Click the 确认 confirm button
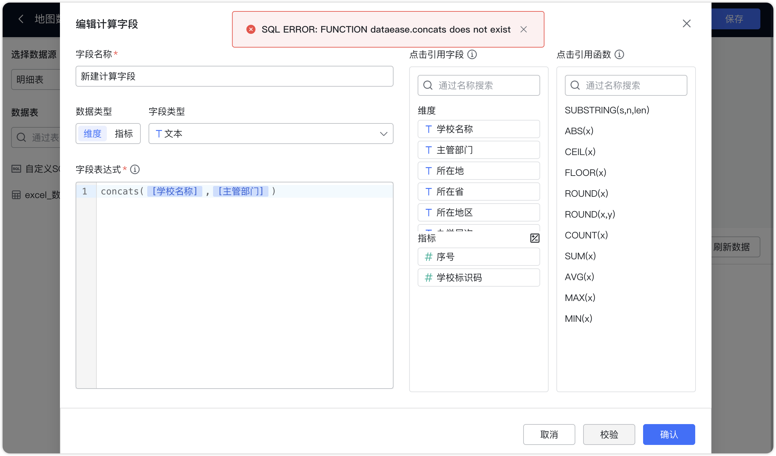The image size is (776, 456). point(669,434)
